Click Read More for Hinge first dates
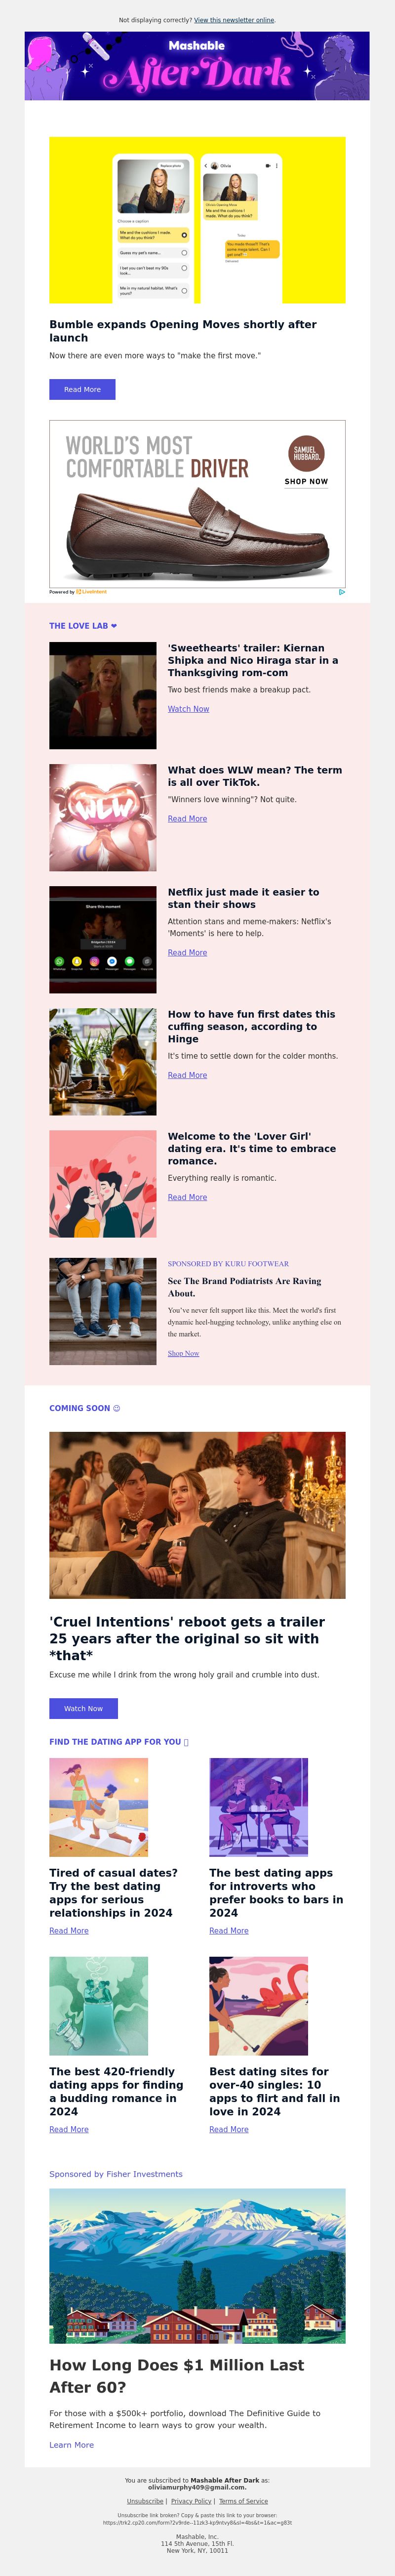 [187, 1075]
